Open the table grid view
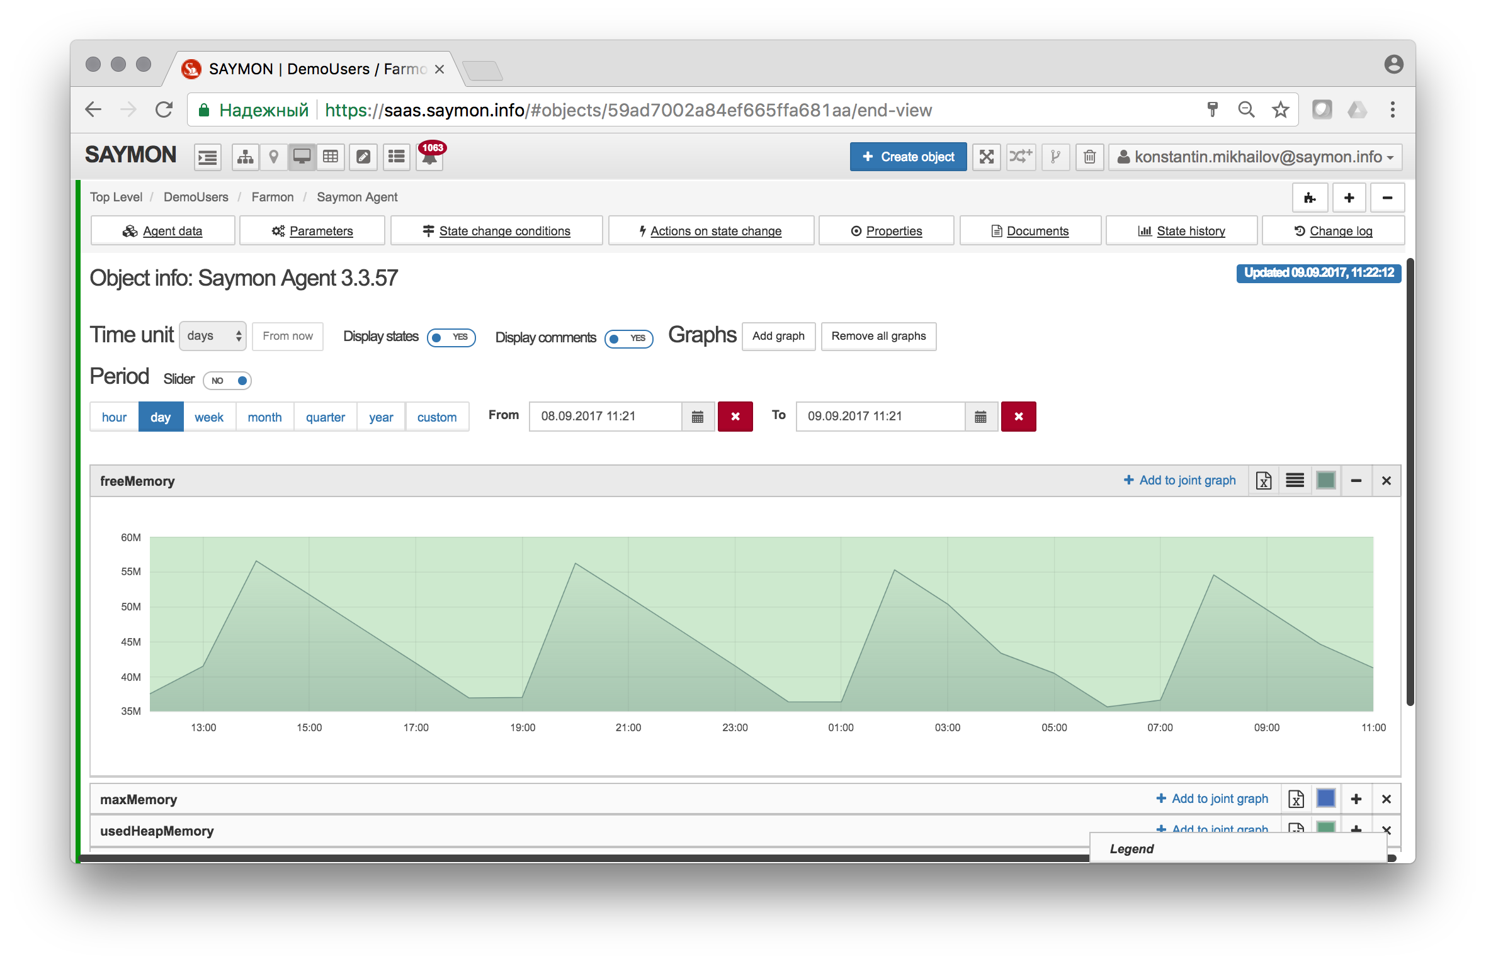 pos(331,157)
